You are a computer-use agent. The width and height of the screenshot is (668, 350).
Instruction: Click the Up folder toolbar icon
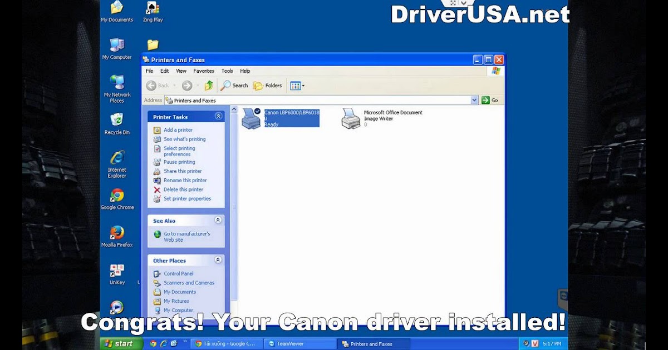209,86
